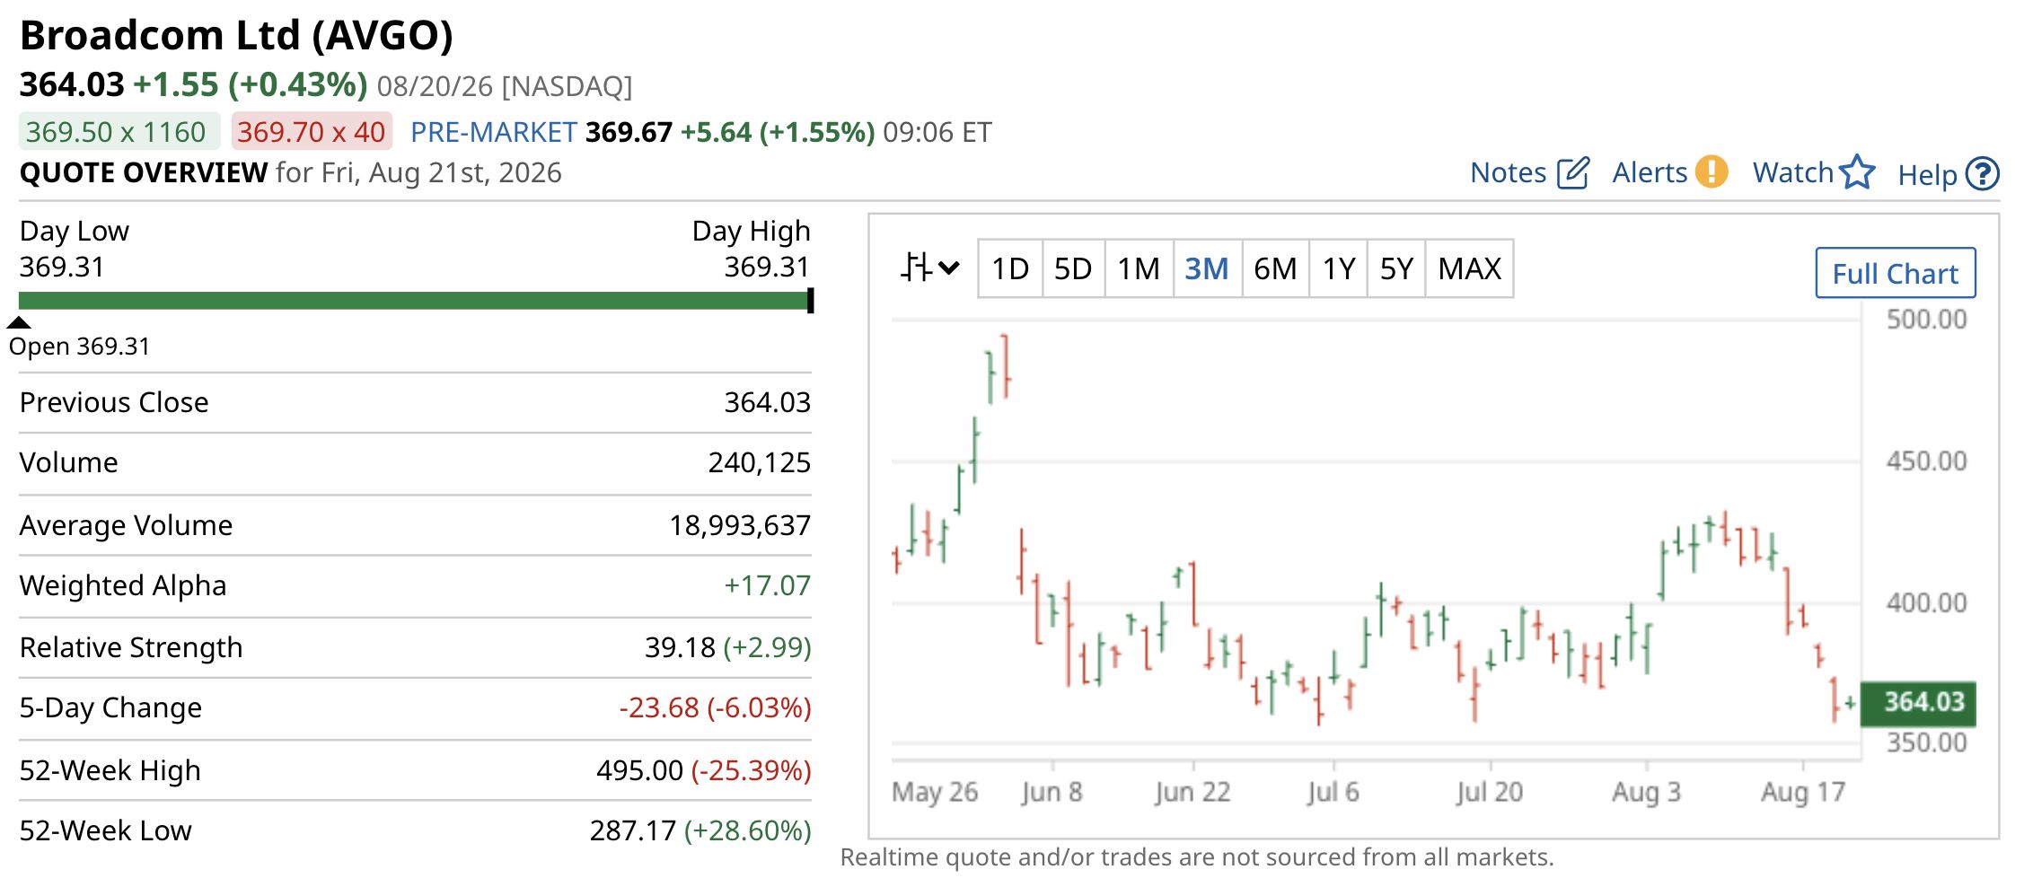This screenshot has width=2024, height=887.
Task: Click the 500.00 price axis label
Action: click(x=1926, y=320)
